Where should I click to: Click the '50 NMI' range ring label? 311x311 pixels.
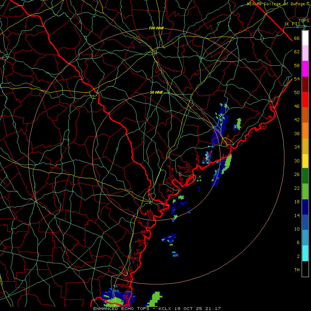pyautogui.click(x=156, y=92)
